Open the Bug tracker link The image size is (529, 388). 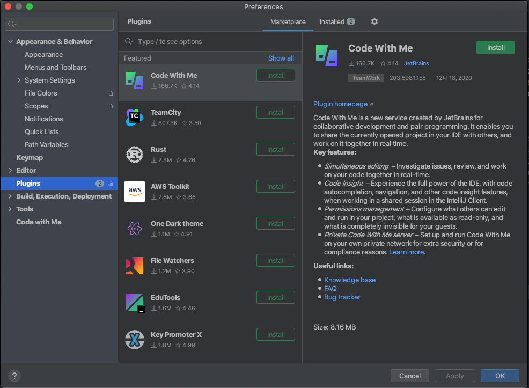(342, 297)
